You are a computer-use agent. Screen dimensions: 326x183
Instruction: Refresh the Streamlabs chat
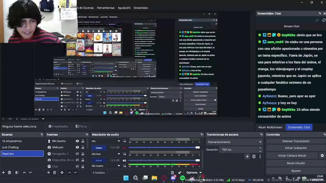(x=324, y=20)
